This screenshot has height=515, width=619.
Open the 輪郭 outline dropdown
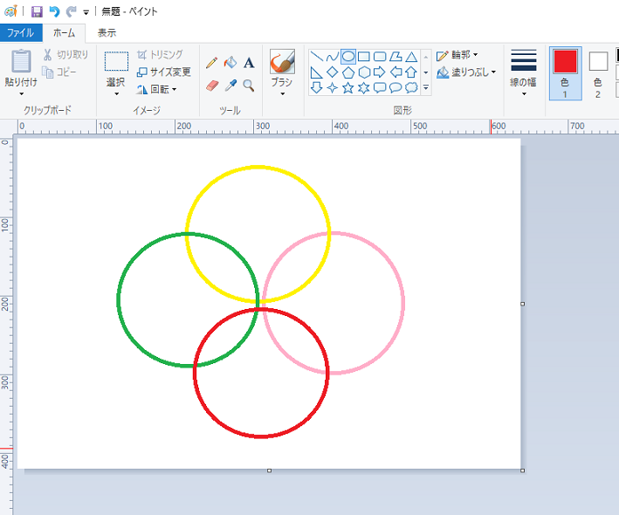pos(457,55)
